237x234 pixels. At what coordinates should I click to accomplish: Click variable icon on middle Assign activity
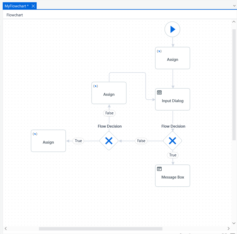(x=96, y=86)
